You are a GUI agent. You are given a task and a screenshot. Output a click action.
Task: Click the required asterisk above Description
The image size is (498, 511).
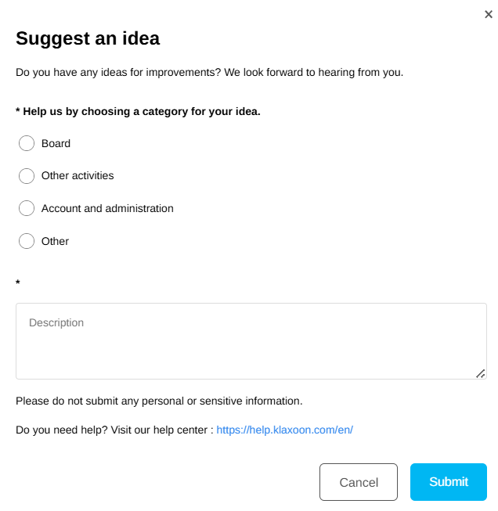point(18,282)
